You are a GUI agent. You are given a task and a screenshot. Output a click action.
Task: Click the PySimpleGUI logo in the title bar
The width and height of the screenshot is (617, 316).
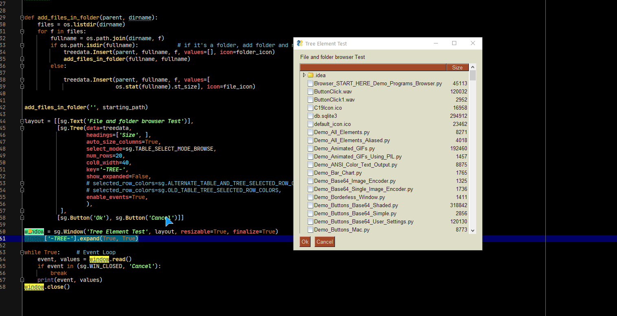300,43
